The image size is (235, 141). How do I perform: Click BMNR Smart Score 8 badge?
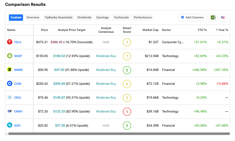[x=127, y=70]
